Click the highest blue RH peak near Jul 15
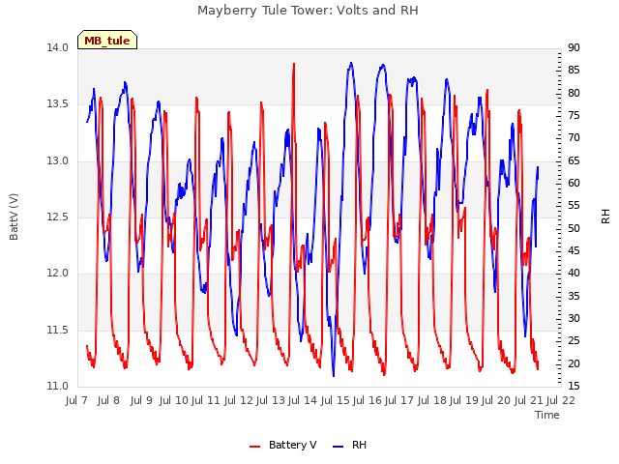Viewport: 619px width, 464px height. [351, 63]
